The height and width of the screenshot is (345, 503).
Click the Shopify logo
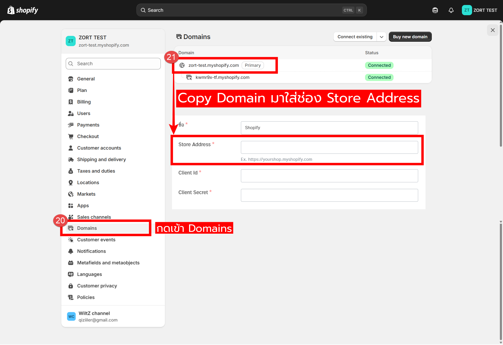coord(23,10)
